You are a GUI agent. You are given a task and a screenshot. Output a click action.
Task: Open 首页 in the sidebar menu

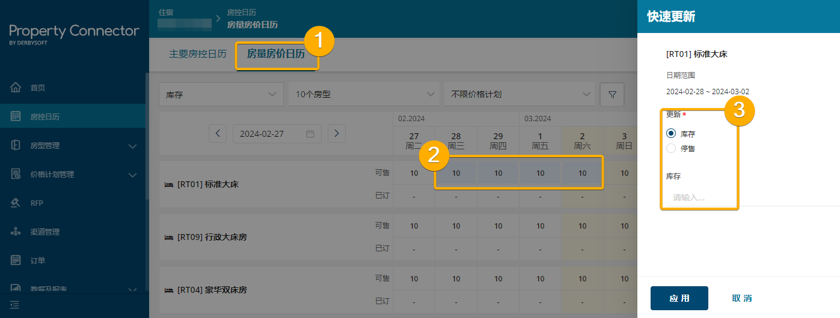pos(38,88)
